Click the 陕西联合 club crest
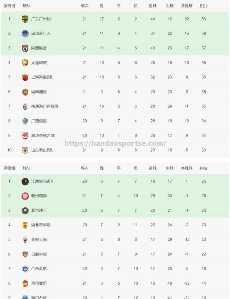The width and height of the screenshot is (230, 299). click(25, 48)
